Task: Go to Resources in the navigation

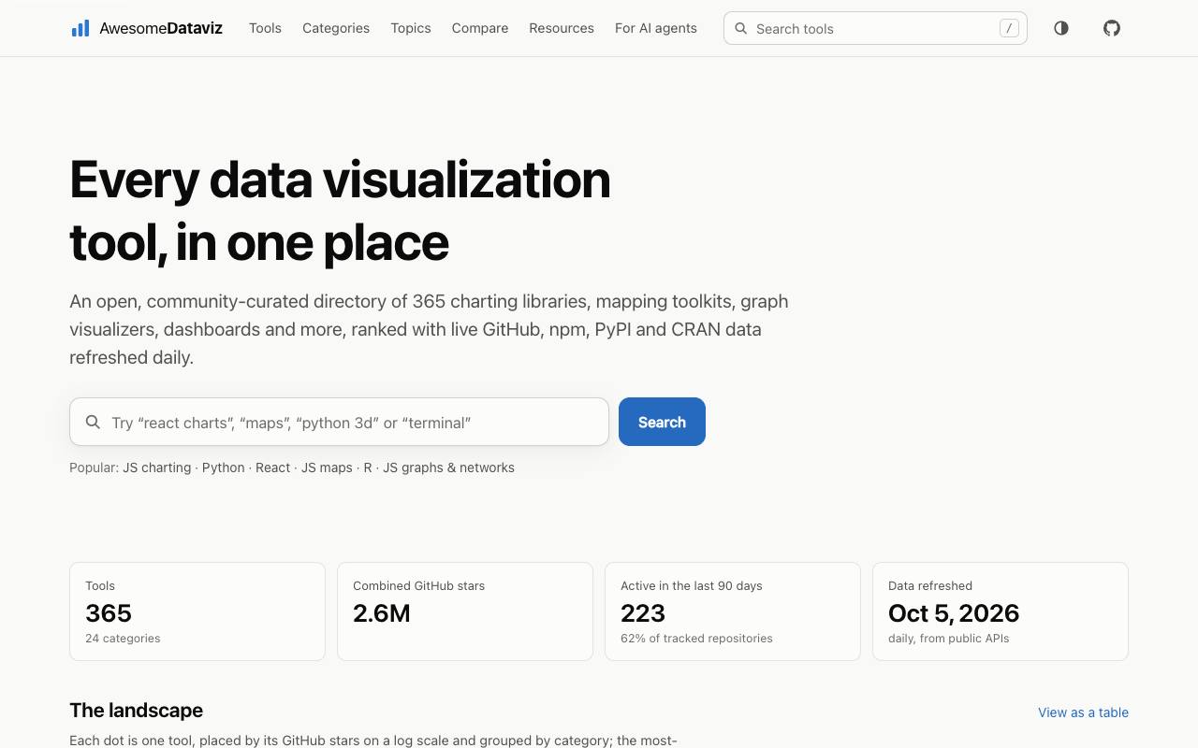Action: (x=562, y=28)
